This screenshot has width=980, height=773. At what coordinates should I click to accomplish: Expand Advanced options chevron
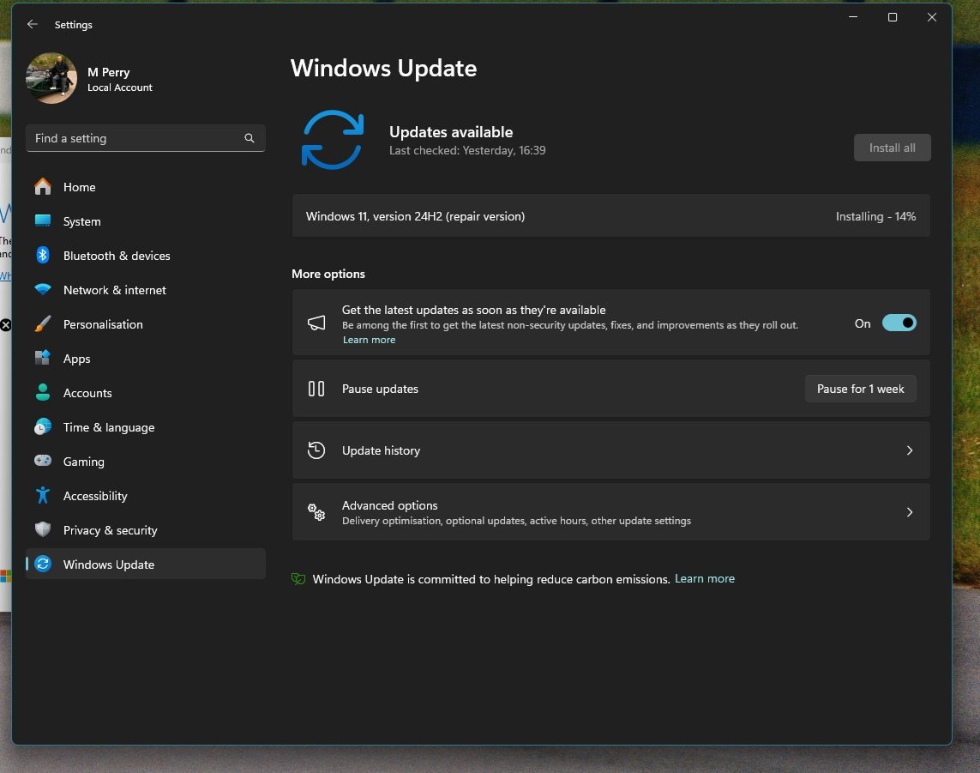point(910,512)
